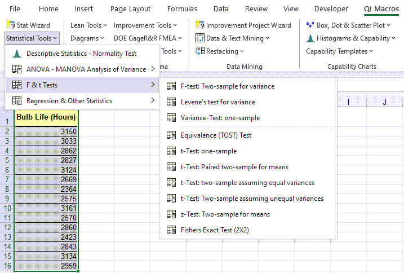Click the t-Test one-sample icon
Viewport: 404px width, 273px height.
coord(171,151)
